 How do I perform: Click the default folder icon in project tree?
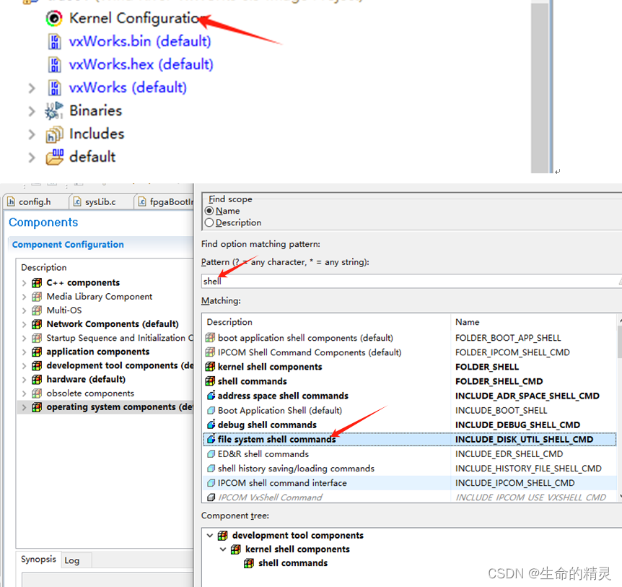pos(53,157)
